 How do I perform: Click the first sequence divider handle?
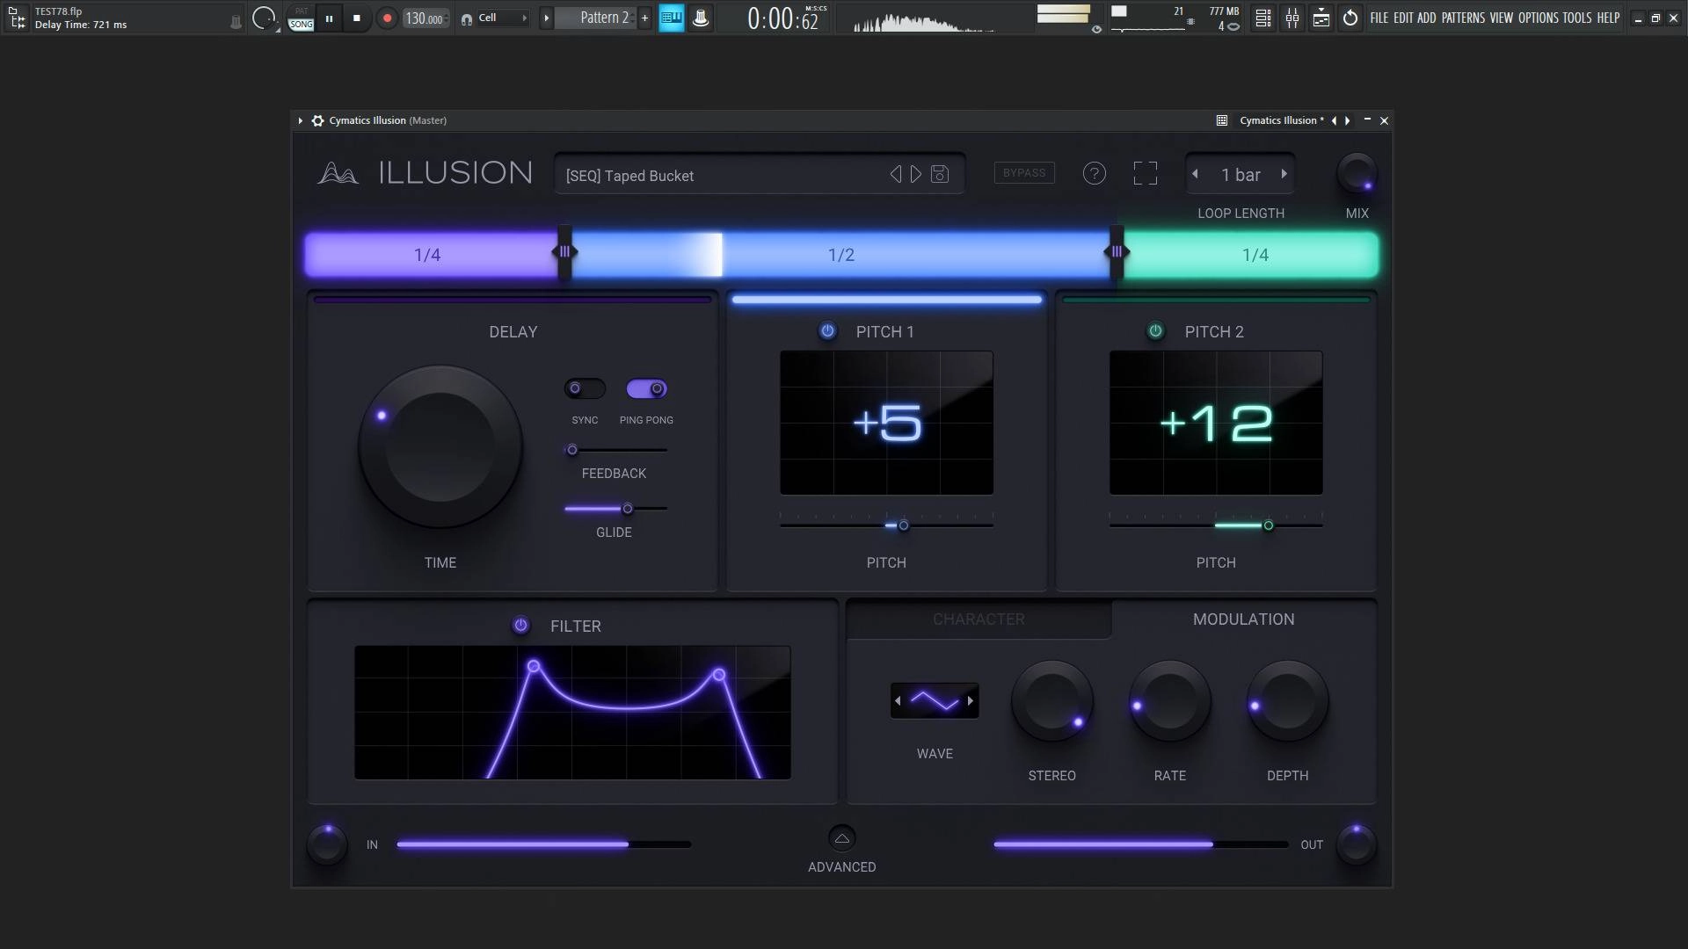click(x=565, y=252)
